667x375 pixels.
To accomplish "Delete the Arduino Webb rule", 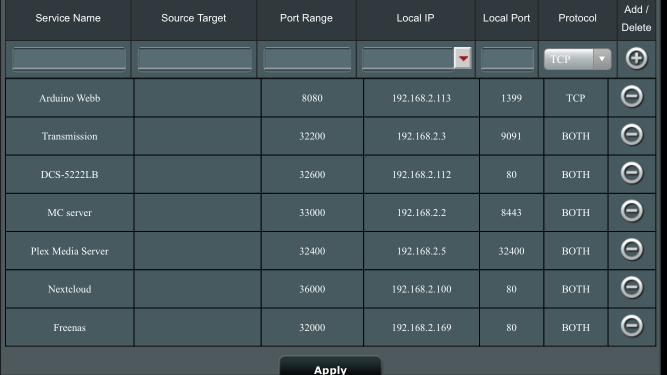I will [631, 96].
